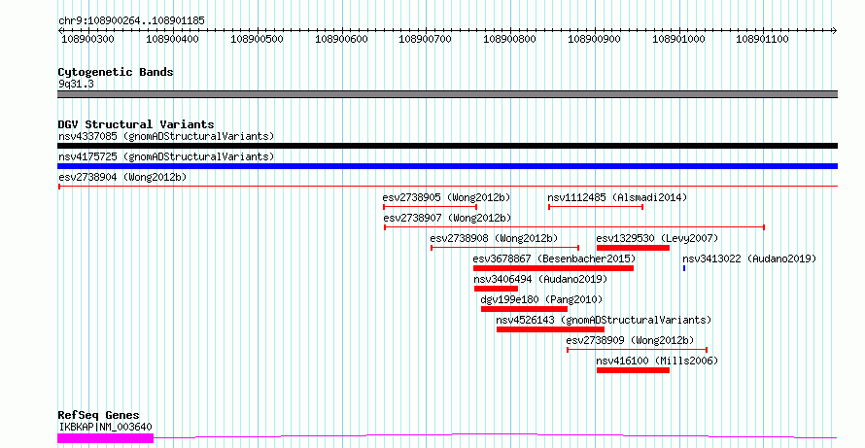Open the esv3678867 (Besenbacher2015) label
Image resolution: width=865 pixels, height=448 pixels.
tap(554, 258)
